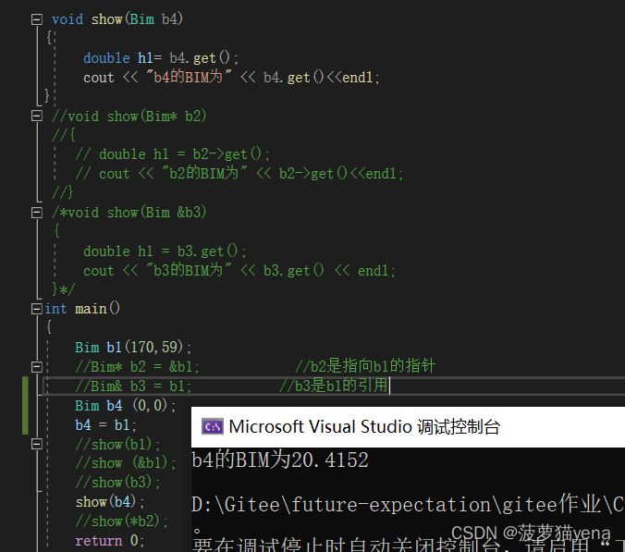
Task: Click the cout line printing "b4的BIM为"
Action: [231, 78]
